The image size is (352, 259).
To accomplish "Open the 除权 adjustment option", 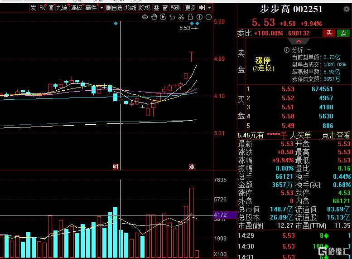I will pyautogui.click(x=145, y=8).
